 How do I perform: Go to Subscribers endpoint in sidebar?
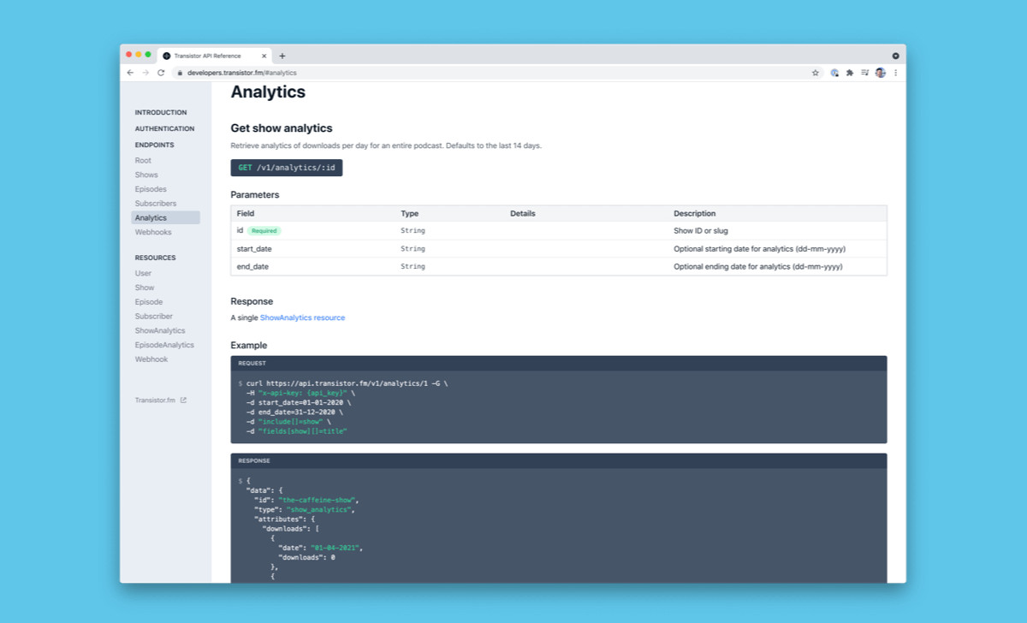pyautogui.click(x=156, y=204)
